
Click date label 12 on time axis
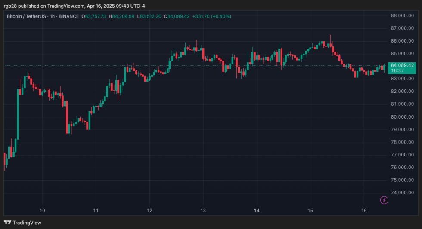click(x=149, y=211)
